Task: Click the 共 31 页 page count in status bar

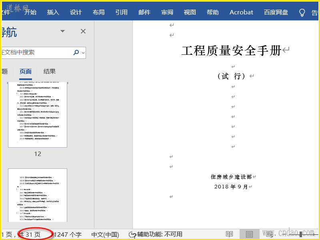Action: (x=29, y=234)
